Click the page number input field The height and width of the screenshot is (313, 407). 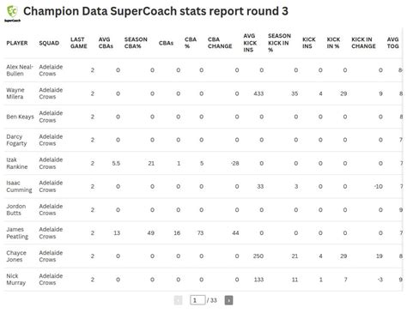197,300
